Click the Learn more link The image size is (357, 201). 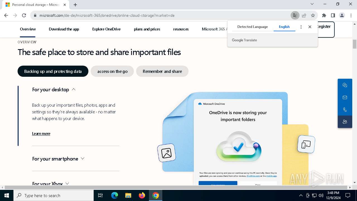[x=41, y=133]
